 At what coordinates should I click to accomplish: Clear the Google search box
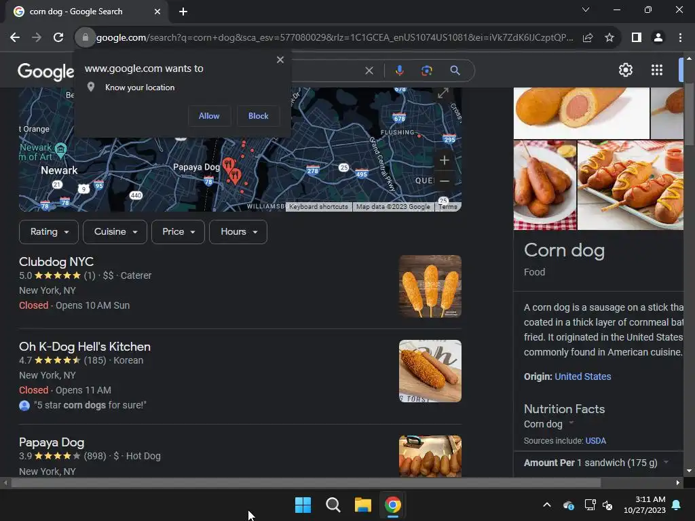click(x=369, y=71)
